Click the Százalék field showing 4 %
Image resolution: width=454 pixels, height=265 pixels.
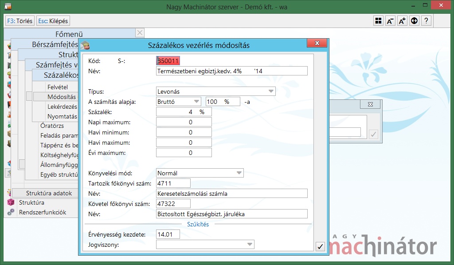click(184, 112)
